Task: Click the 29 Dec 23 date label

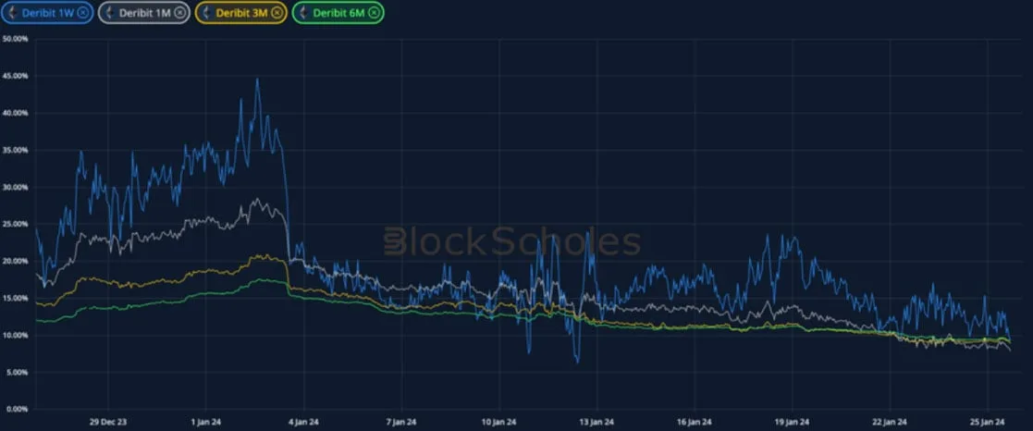Action: click(109, 422)
